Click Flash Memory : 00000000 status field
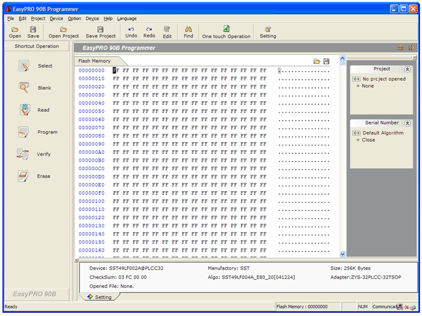This screenshot has height=316, width=422. click(308, 306)
